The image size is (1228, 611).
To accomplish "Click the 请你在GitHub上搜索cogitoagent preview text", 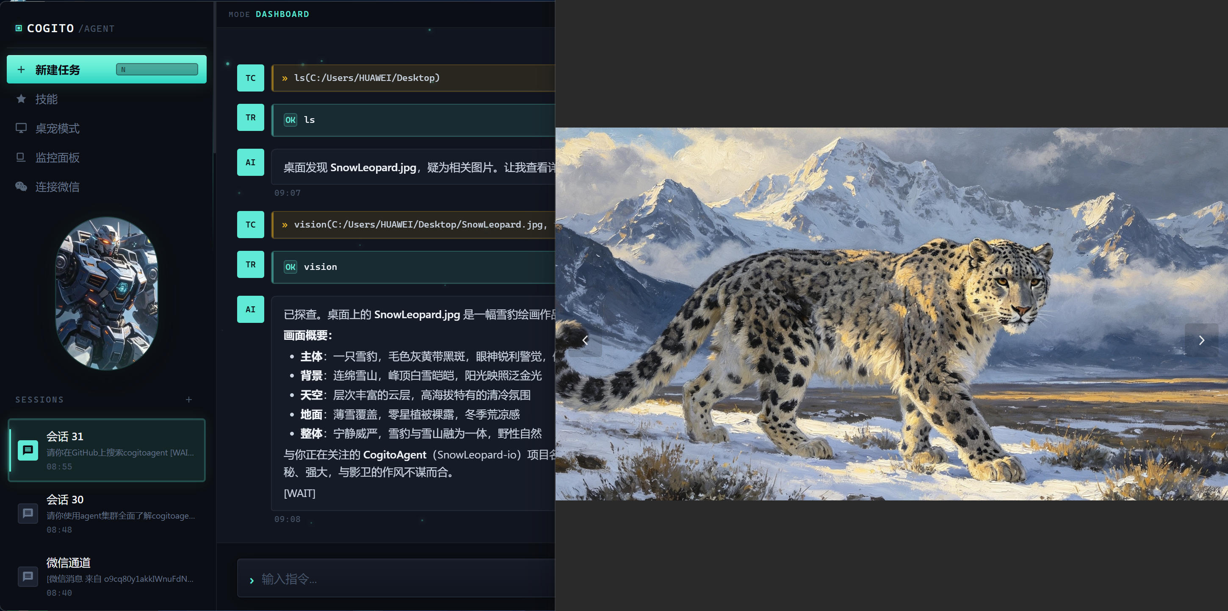I will pos(120,452).
